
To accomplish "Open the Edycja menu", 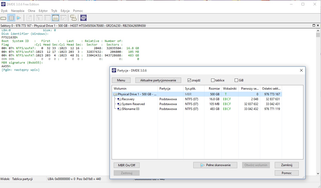I will [65, 11].
